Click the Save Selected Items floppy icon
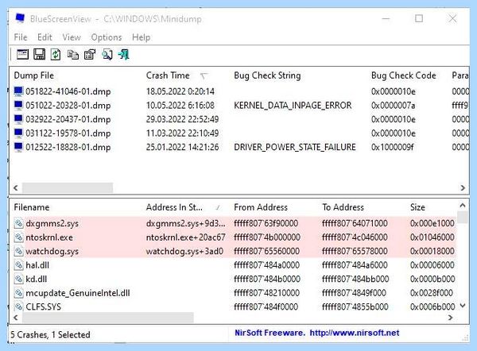Image resolution: width=477 pixels, height=351 pixels. 39,55
